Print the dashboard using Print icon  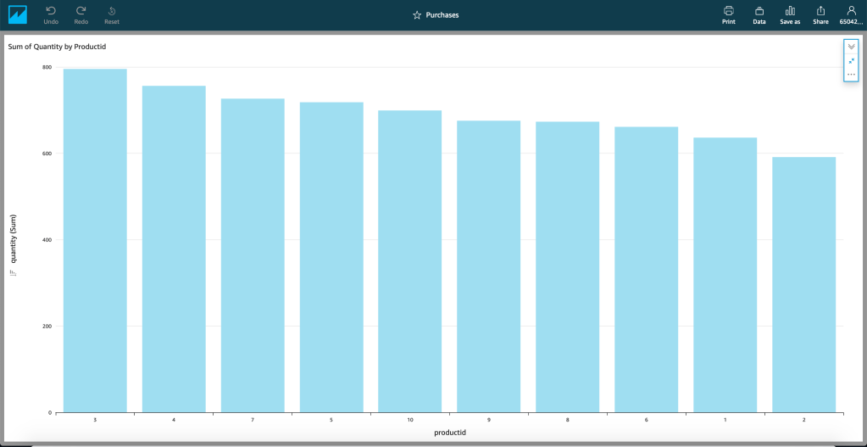pyautogui.click(x=728, y=11)
